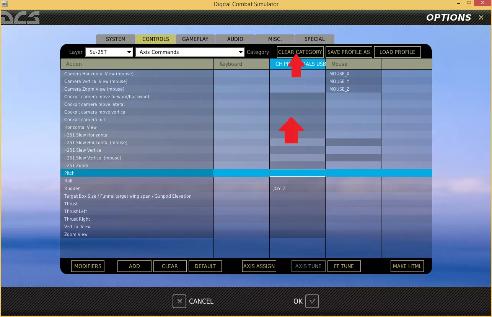This screenshot has width=492, height=317.
Task: Select the MOUSE_Y binding cell
Action: 354,81
